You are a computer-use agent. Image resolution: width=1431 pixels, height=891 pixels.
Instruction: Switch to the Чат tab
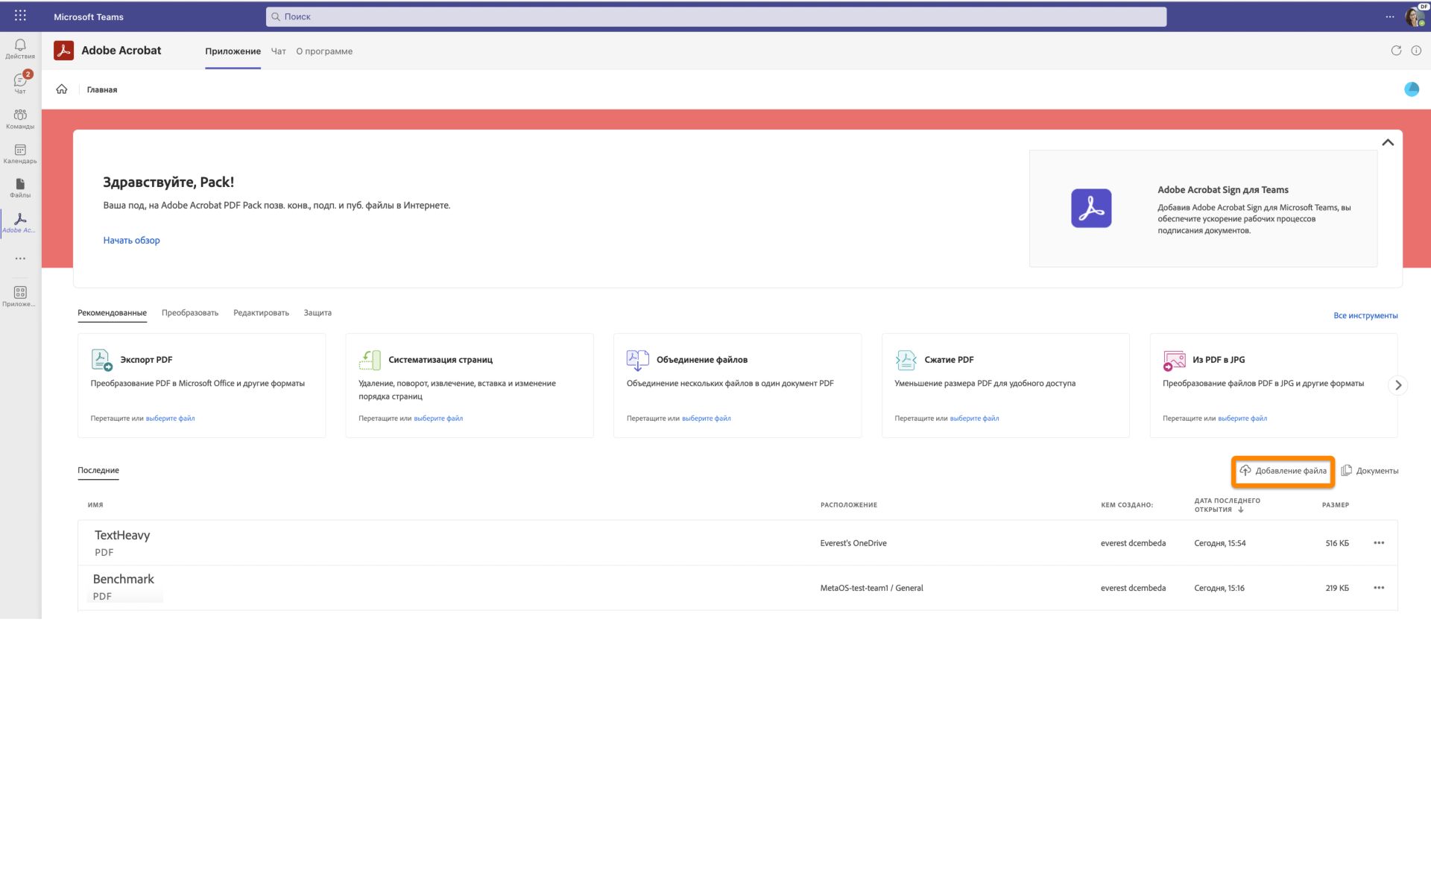[278, 51]
